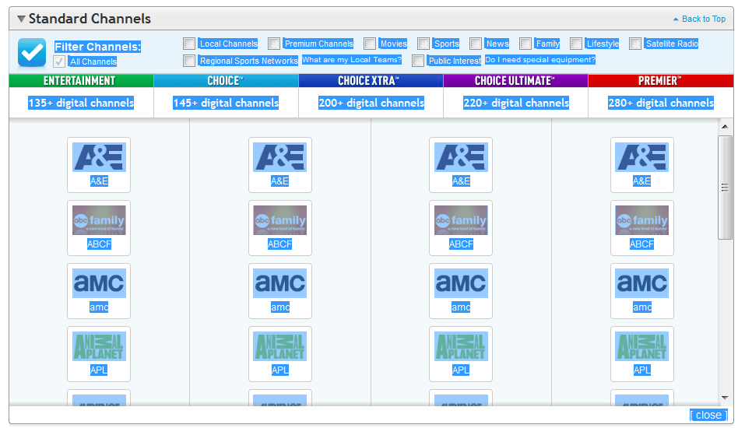This screenshot has width=738, height=428.
Task: Select the CHOICE ULTIMATE package header
Action: pyautogui.click(x=515, y=81)
